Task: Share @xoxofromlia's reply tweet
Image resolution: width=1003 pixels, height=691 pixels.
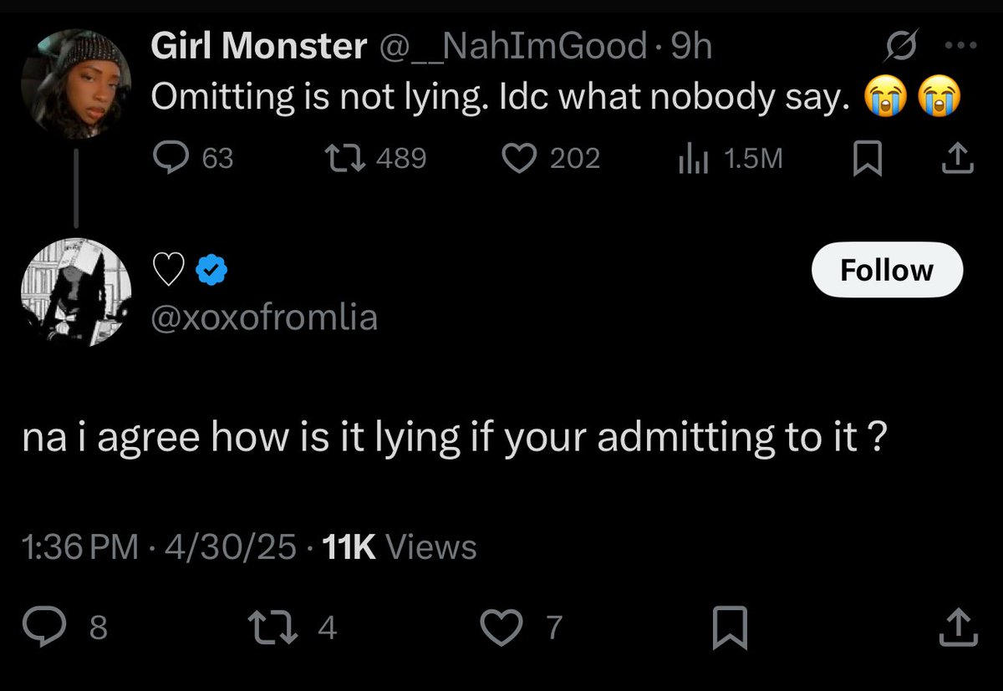Action: click(958, 627)
